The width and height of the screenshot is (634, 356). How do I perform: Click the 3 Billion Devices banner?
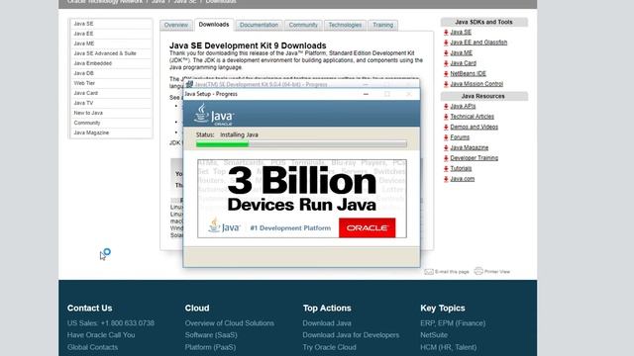click(x=302, y=199)
